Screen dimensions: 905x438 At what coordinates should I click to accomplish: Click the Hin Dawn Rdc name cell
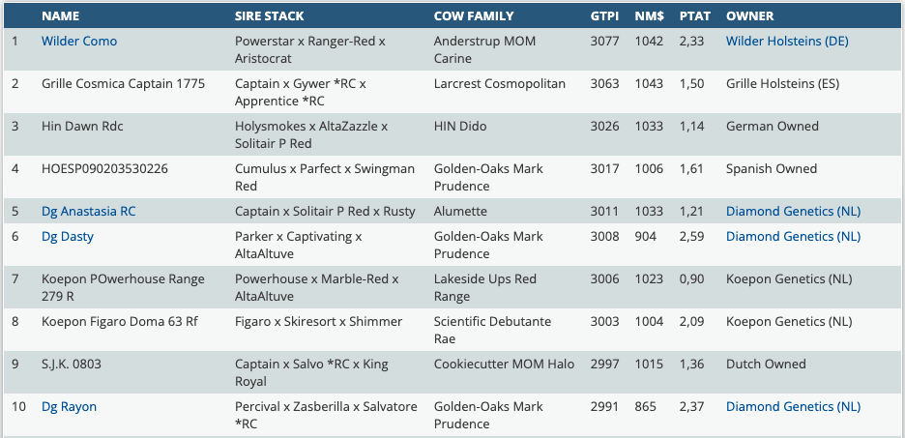pyautogui.click(x=82, y=127)
